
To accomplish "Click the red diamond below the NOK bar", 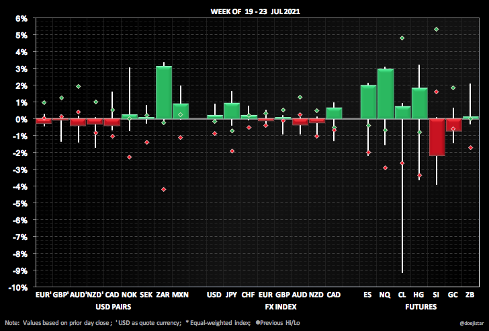I will (x=130, y=157).
